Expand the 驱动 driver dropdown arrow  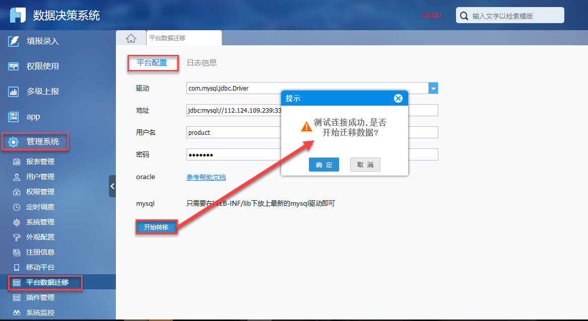tap(433, 89)
